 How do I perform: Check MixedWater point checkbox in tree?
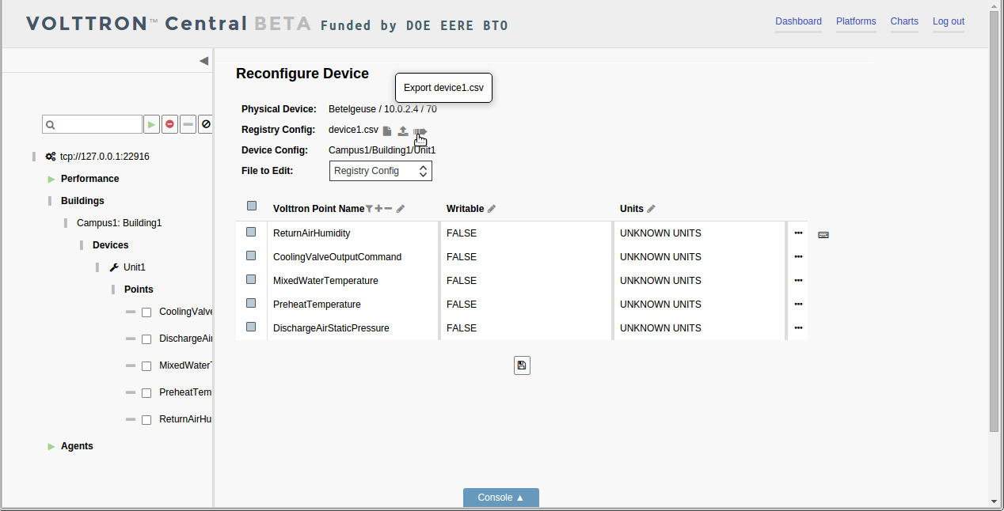(146, 366)
